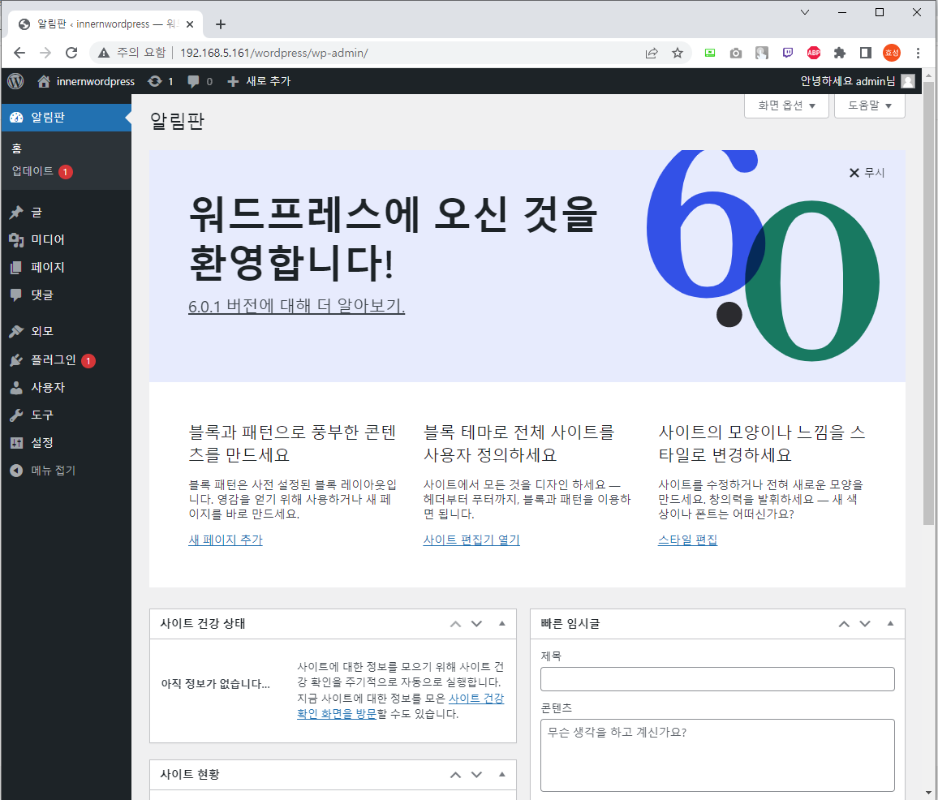Viewport: 938px width, 800px height.
Task: Share this page icon
Action: [x=652, y=53]
